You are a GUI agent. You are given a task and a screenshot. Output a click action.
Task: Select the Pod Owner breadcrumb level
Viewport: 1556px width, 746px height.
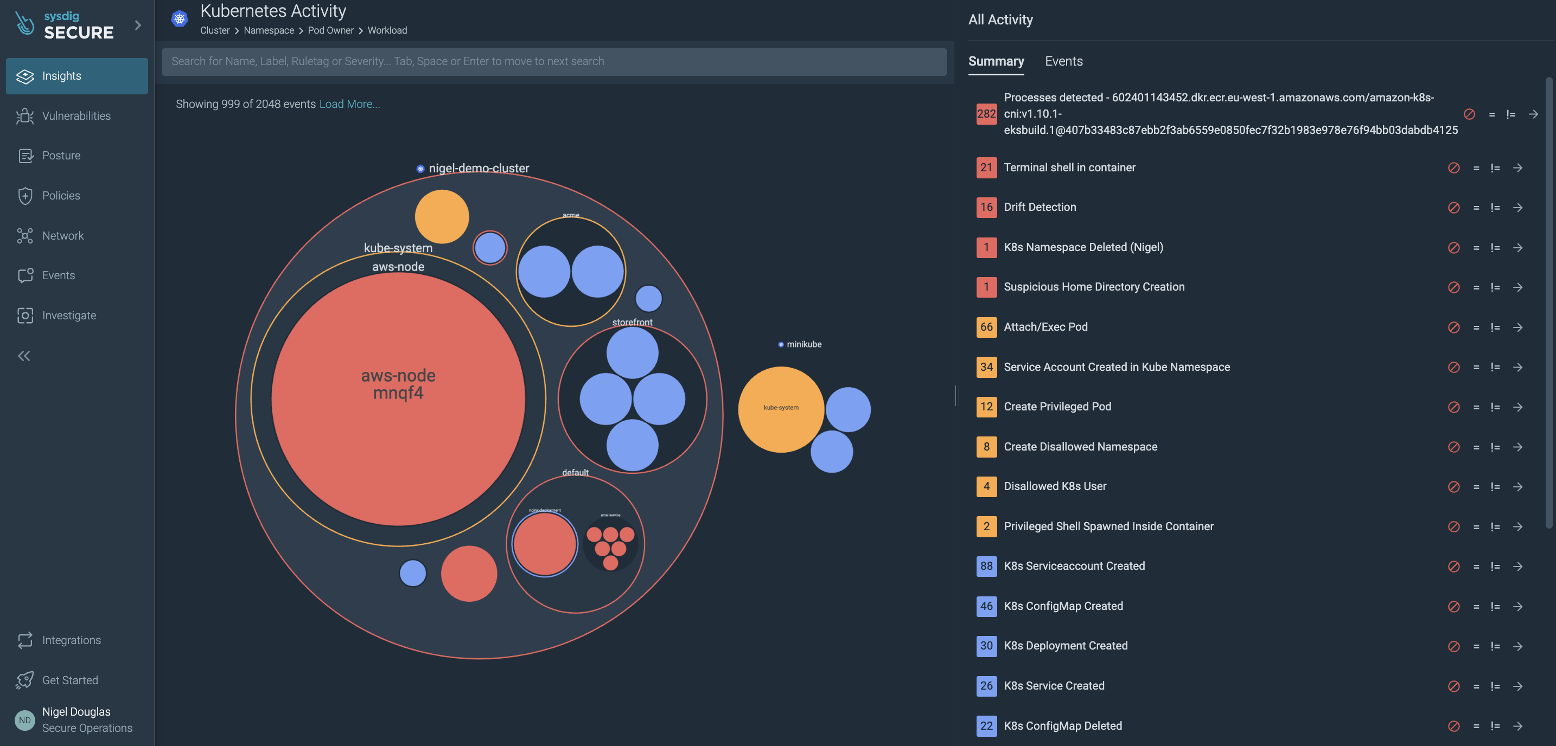click(x=330, y=30)
